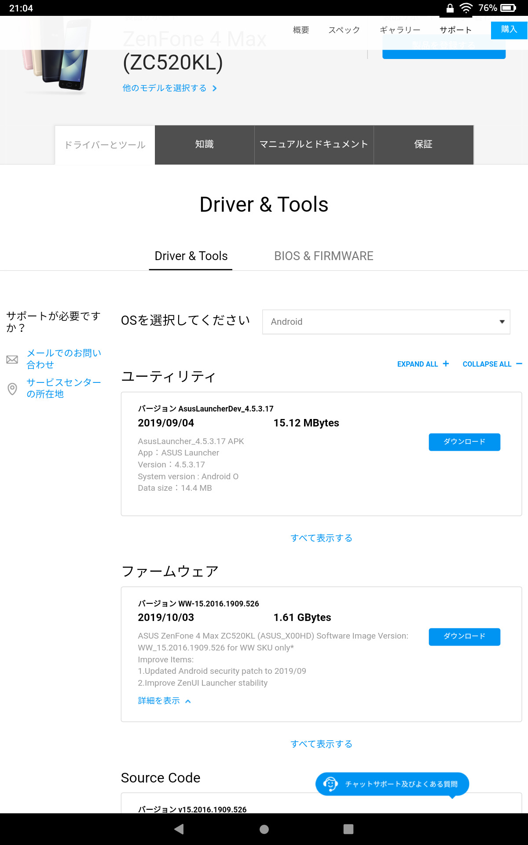528x845 pixels.
Task: Click the minus icon beside COLLAPSE ALL
Action: coord(519,364)
